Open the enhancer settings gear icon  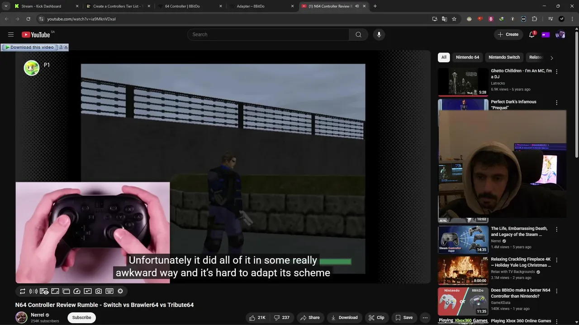tap(120, 291)
